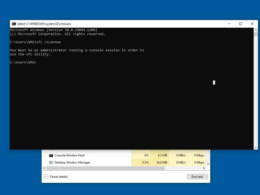Click the administrator error message text
The image size is (260, 195).
(77, 52)
